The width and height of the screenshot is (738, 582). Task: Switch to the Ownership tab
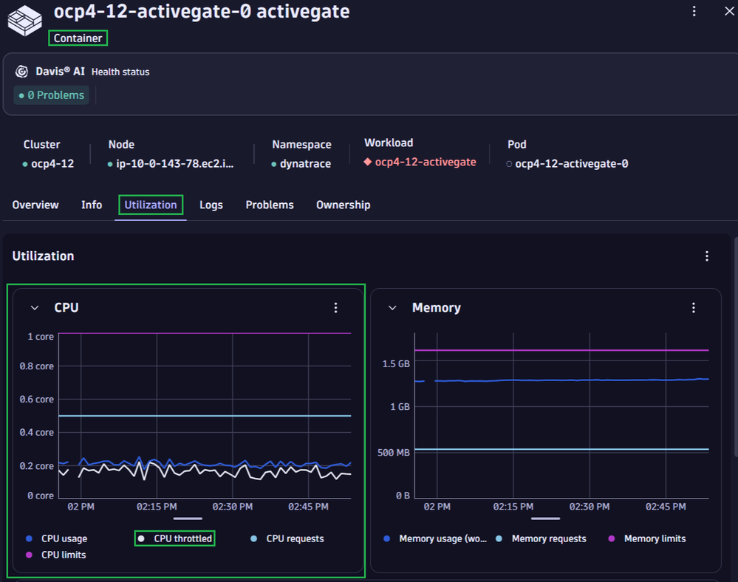pos(343,205)
